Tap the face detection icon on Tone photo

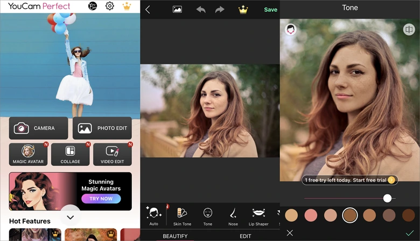click(x=291, y=30)
